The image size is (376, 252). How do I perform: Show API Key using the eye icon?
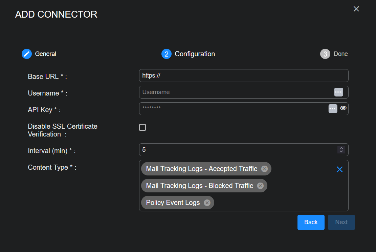tap(343, 108)
